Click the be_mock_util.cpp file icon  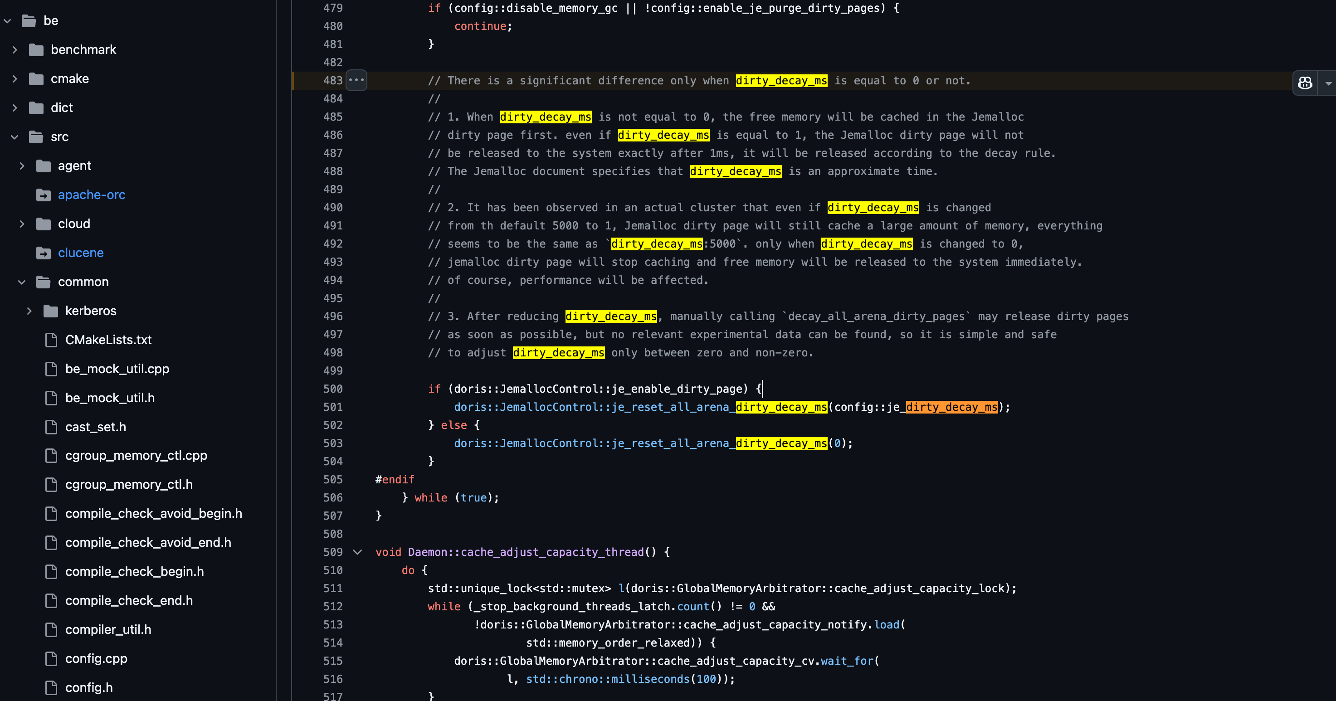click(x=51, y=369)
